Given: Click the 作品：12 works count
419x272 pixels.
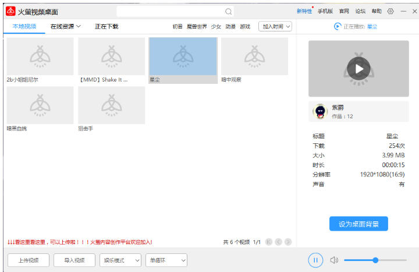Looking at the screenshot, I should [x=342, y=116].
